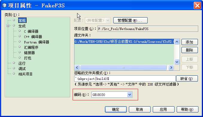Click 取消 to cancel dialog
The image size is (203, 117).
tap(140, 109)
